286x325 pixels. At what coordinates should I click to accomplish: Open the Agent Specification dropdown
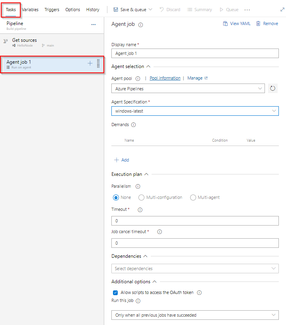195,111
